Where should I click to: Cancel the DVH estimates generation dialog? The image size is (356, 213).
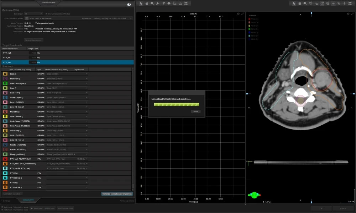tap(195, 111)
